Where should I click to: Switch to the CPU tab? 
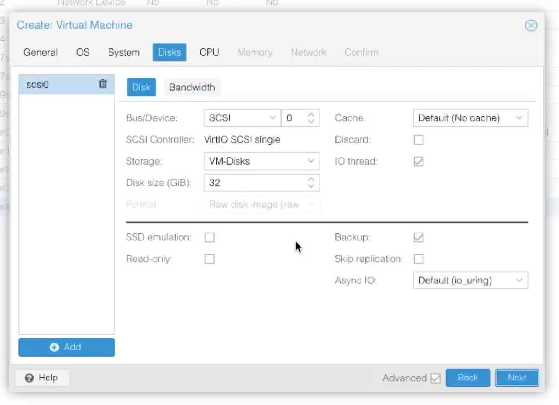pyautogui.click(x=209, y=52)
